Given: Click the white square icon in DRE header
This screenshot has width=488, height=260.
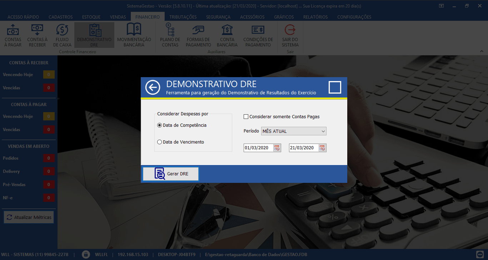Looking at the screenshot, I should (x=335, y=87).
